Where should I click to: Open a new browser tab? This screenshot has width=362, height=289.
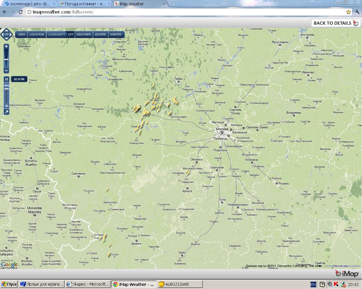172,4
